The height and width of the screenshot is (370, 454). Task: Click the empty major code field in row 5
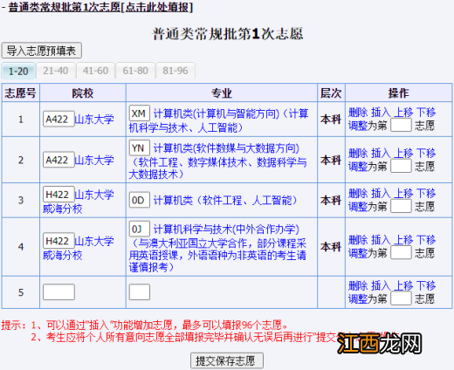140,292
